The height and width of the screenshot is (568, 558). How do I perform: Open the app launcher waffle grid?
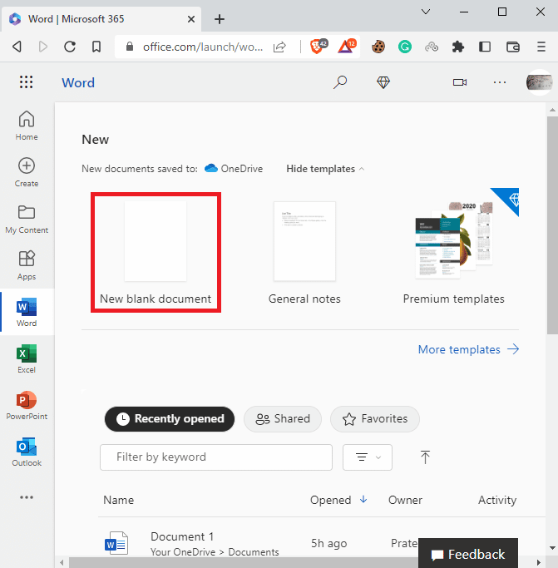point(26,82)
